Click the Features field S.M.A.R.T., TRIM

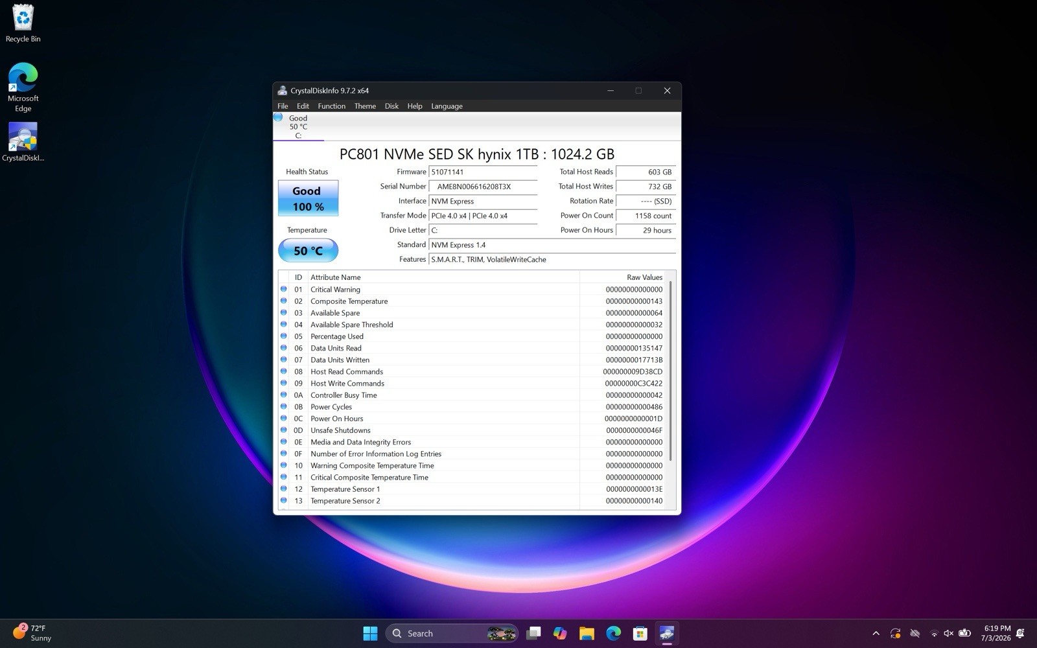tap(552, 259)
